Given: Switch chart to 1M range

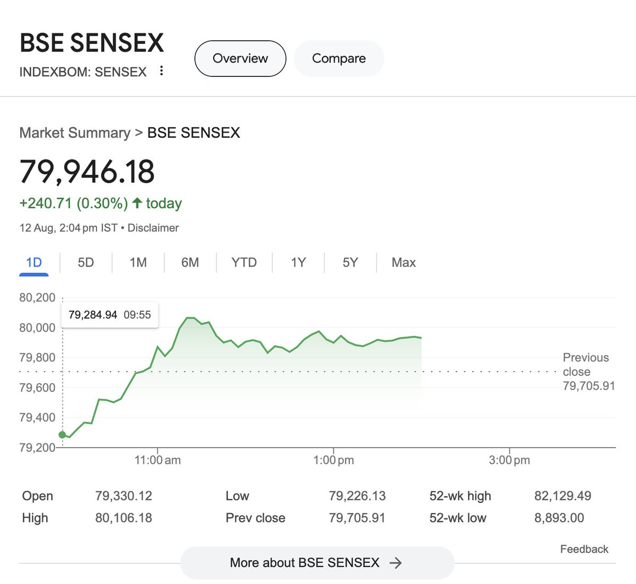Looking at the screenshot, I should pyautogui.click(x=138, y=263).
